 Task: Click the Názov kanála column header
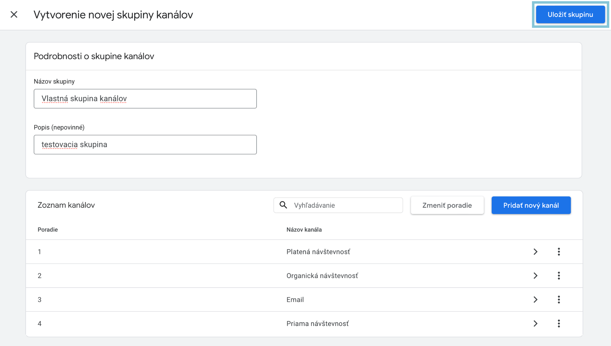coord(304,229)
